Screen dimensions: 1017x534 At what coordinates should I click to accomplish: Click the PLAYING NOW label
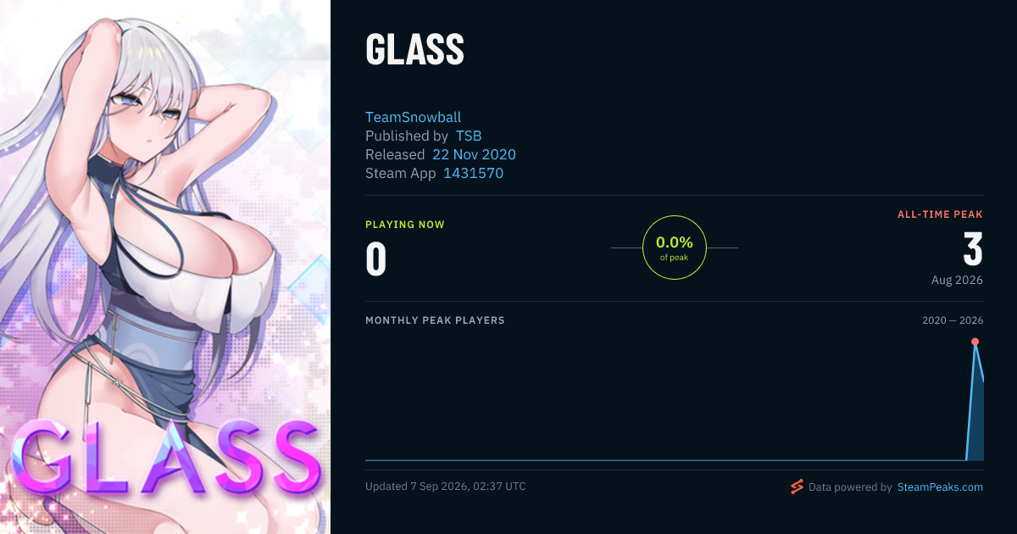(x=404, y=225)
